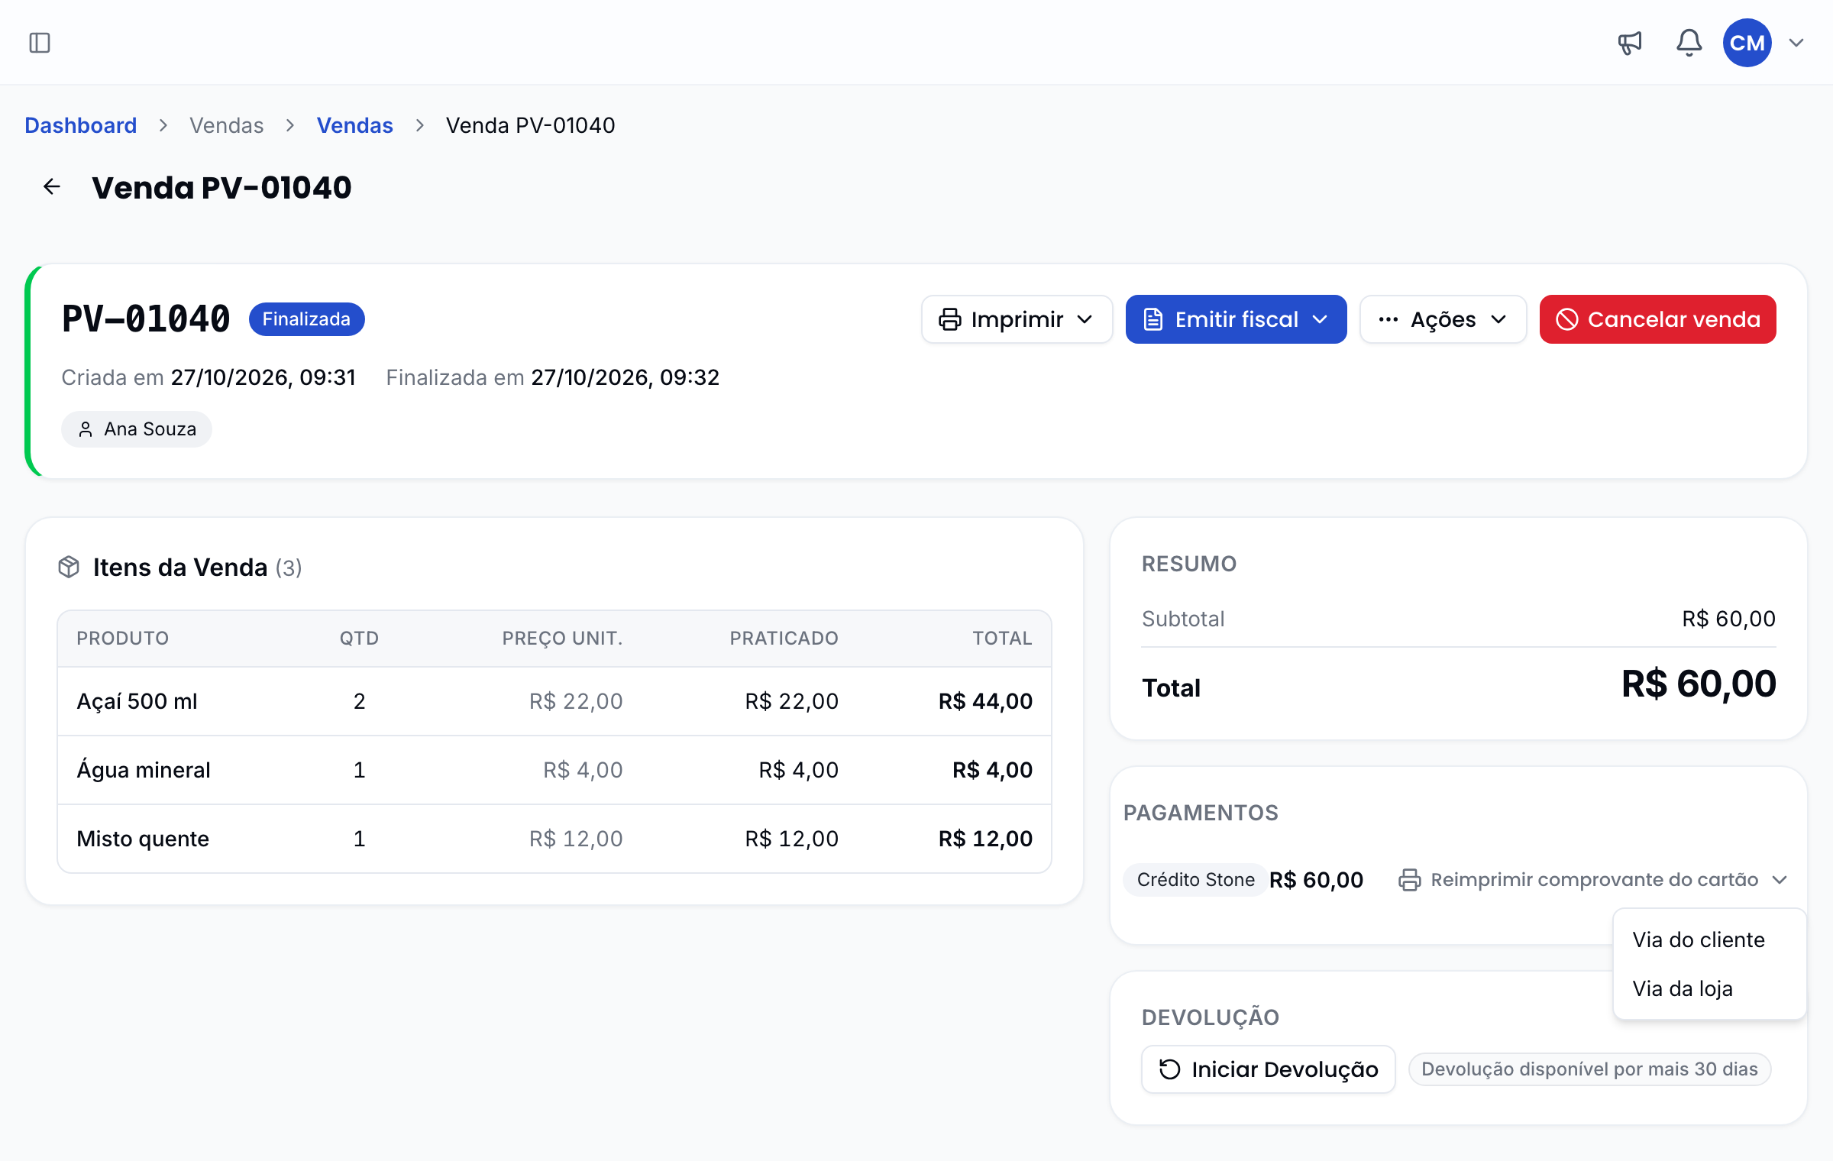Click the Crédito Stone payment tag
The height and width of the screenshot is (1161, 1833).
1195,880
